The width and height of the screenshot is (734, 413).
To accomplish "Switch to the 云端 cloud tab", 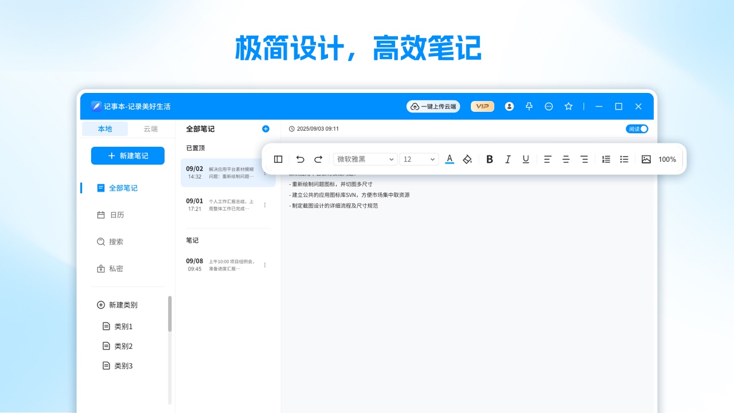I will (x=150, y=128).
